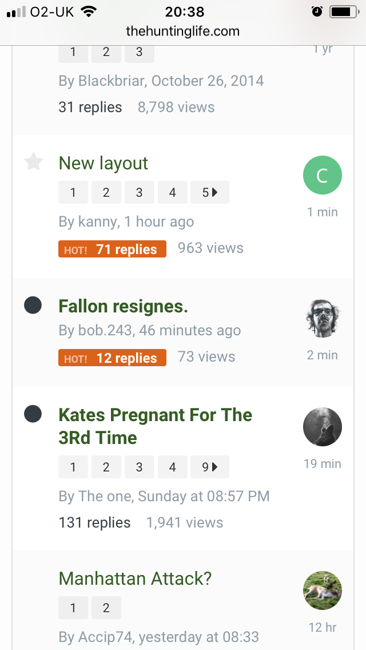The image size is (366, 650).
Task: Tap the green C avatar icon
Action: pyautogui.click(x=323, y=175)
